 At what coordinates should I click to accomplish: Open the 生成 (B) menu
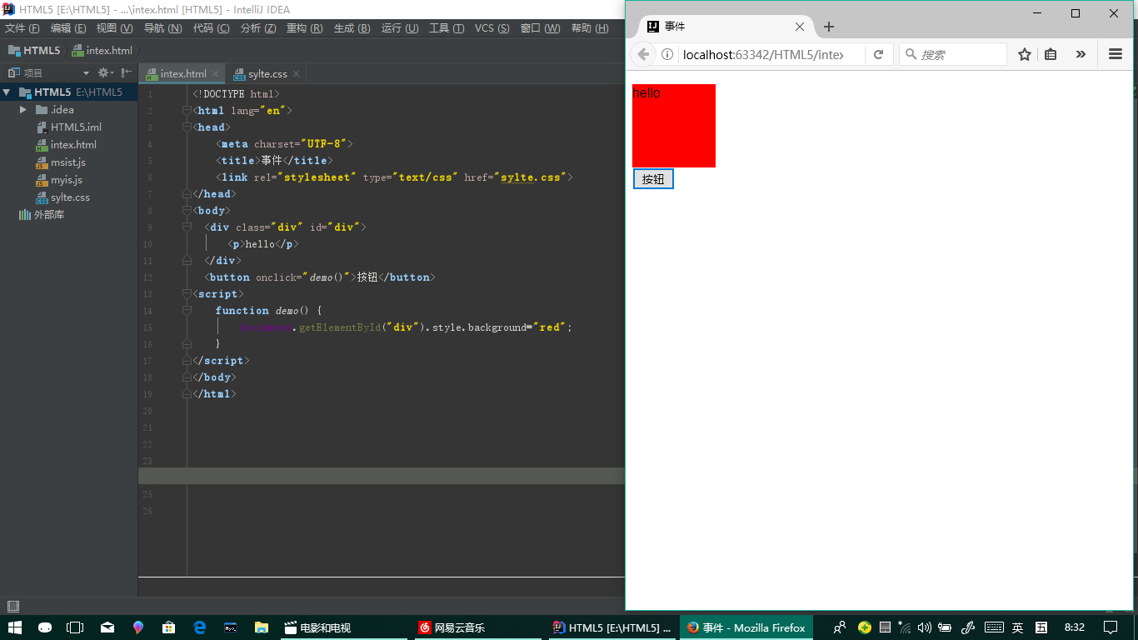[352, 28]
